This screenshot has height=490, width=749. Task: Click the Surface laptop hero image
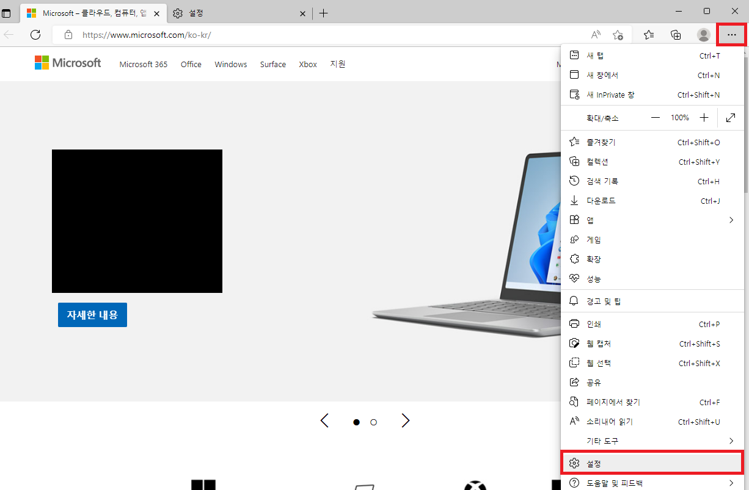pyautogui.click(x=467, y=244)
